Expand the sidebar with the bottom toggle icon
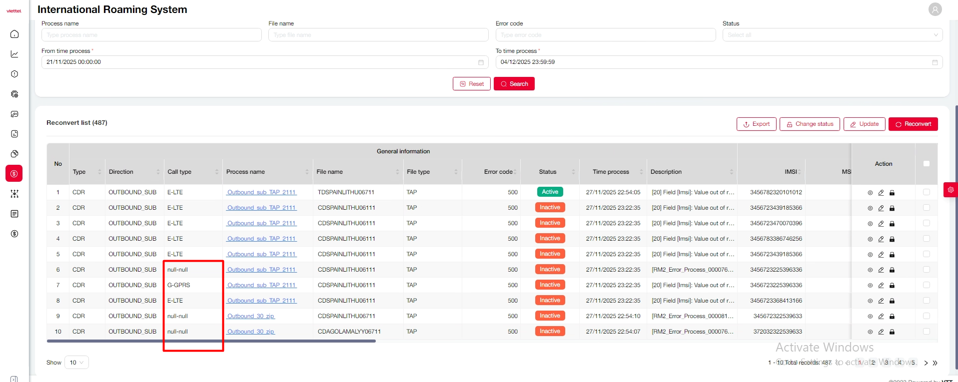This screenshot has height=382, width=958. point(14,379)
